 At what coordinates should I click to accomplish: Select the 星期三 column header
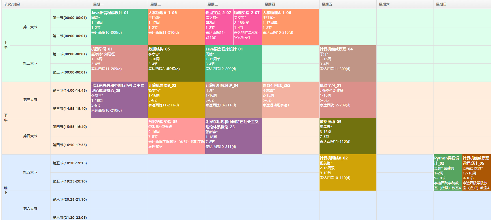click(x=234, y=4)
